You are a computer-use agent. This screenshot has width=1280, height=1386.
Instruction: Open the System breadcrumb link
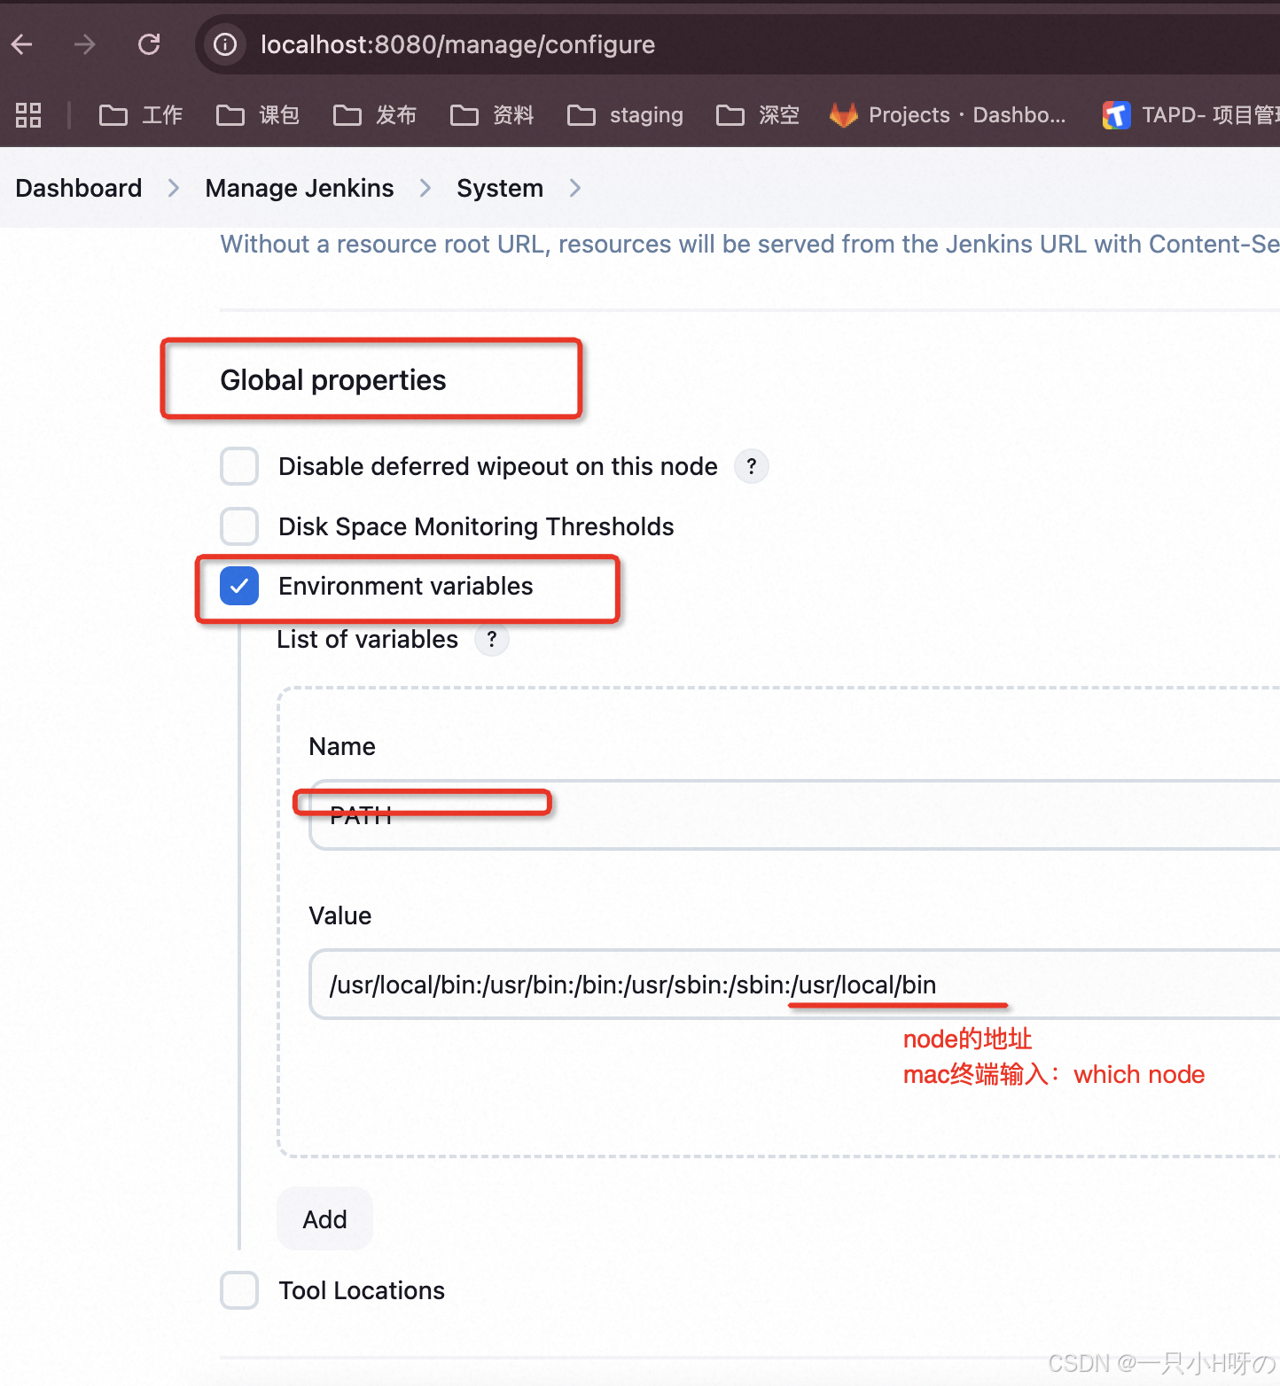[x=500, y=188]
